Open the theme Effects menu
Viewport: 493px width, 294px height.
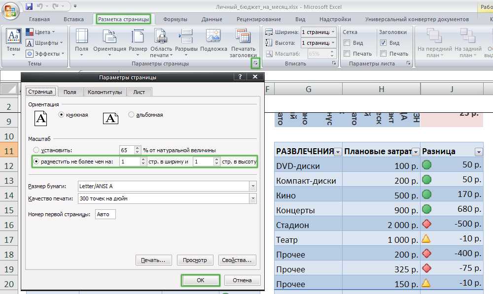pyautogui.click(x=45, y=54)
